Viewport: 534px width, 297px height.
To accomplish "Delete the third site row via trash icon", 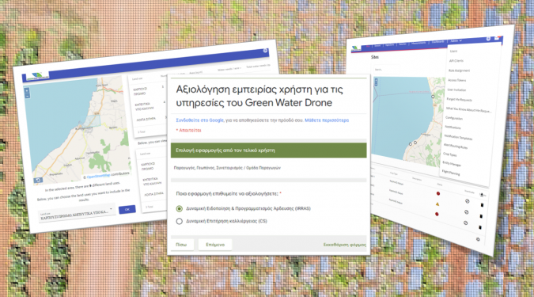I will 480,227.
